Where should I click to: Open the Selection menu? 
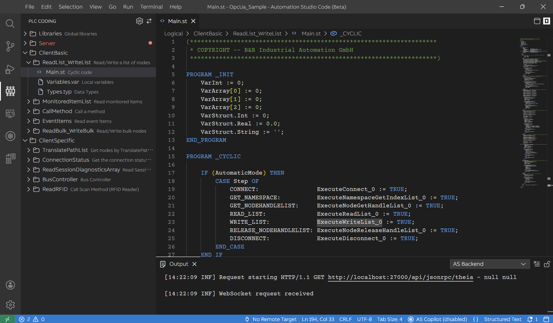pos(71,7)
